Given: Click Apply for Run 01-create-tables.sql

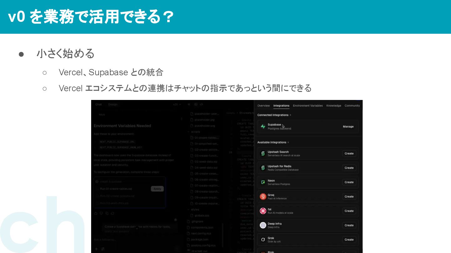Looking at the screenshot, I should [157, 189].
